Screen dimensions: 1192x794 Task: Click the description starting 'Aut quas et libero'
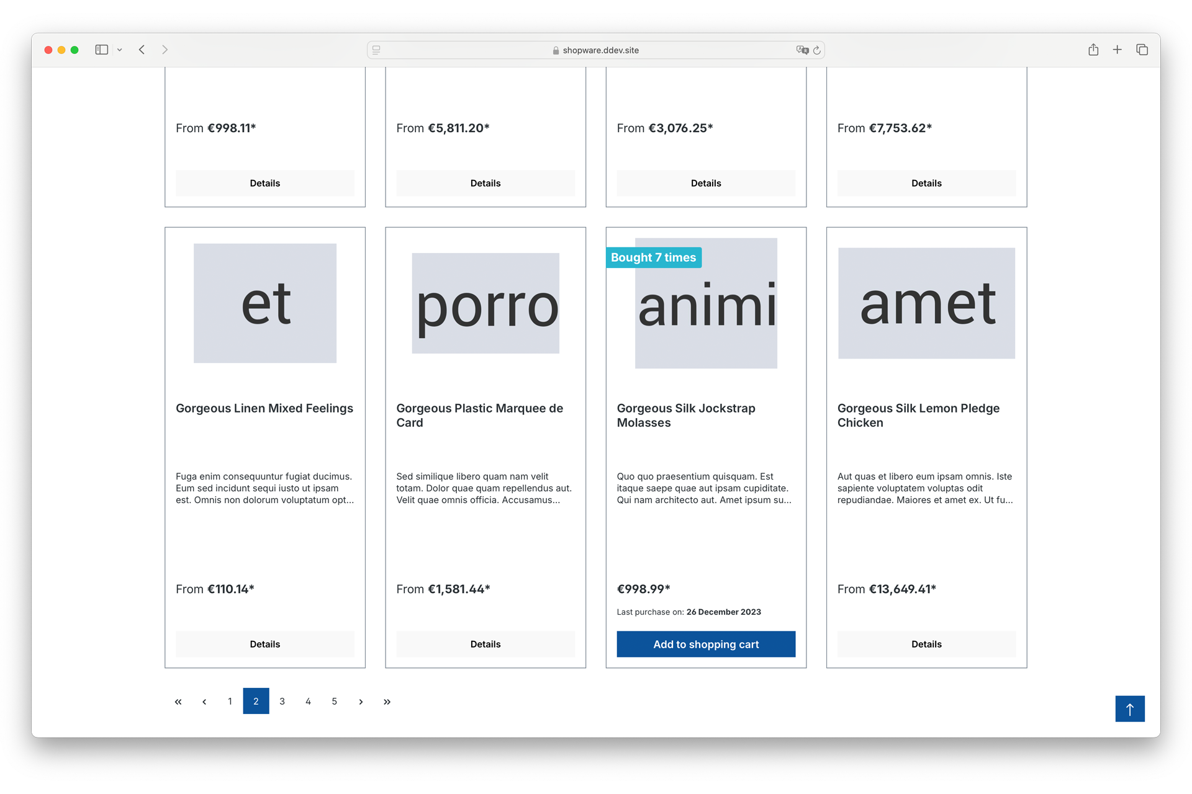point(925,488)
